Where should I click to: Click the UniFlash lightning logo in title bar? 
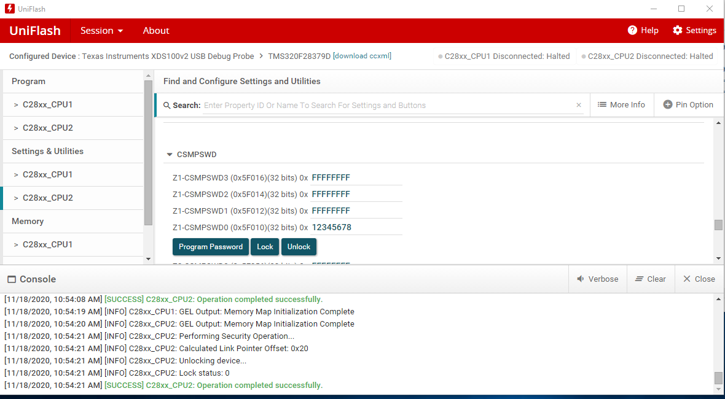9,9
